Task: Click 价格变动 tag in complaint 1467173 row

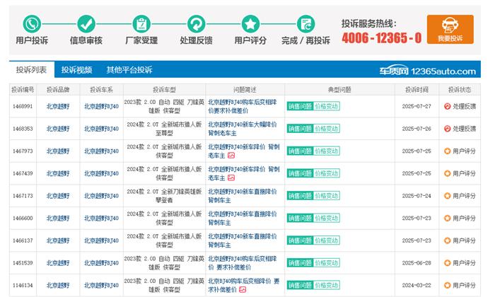Action: click(x=327, y=195)
